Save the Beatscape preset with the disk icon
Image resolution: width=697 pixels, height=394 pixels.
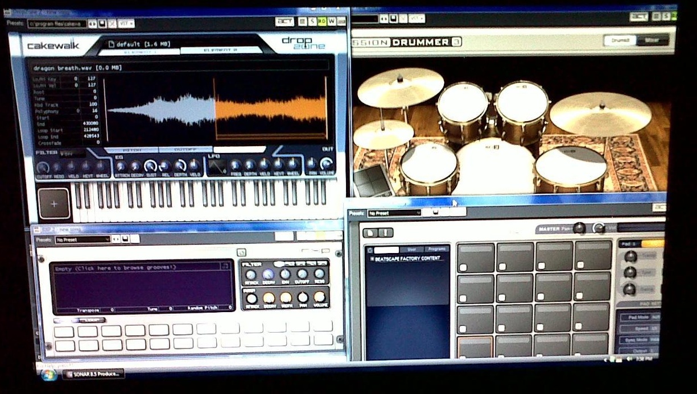[435, 213]
